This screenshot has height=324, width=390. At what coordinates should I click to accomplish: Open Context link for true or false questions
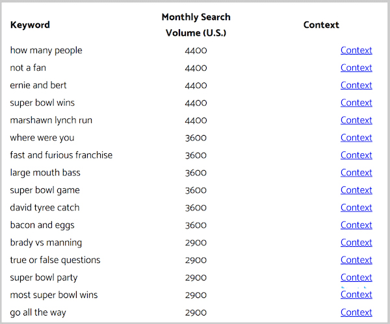(x=356, y=260)
